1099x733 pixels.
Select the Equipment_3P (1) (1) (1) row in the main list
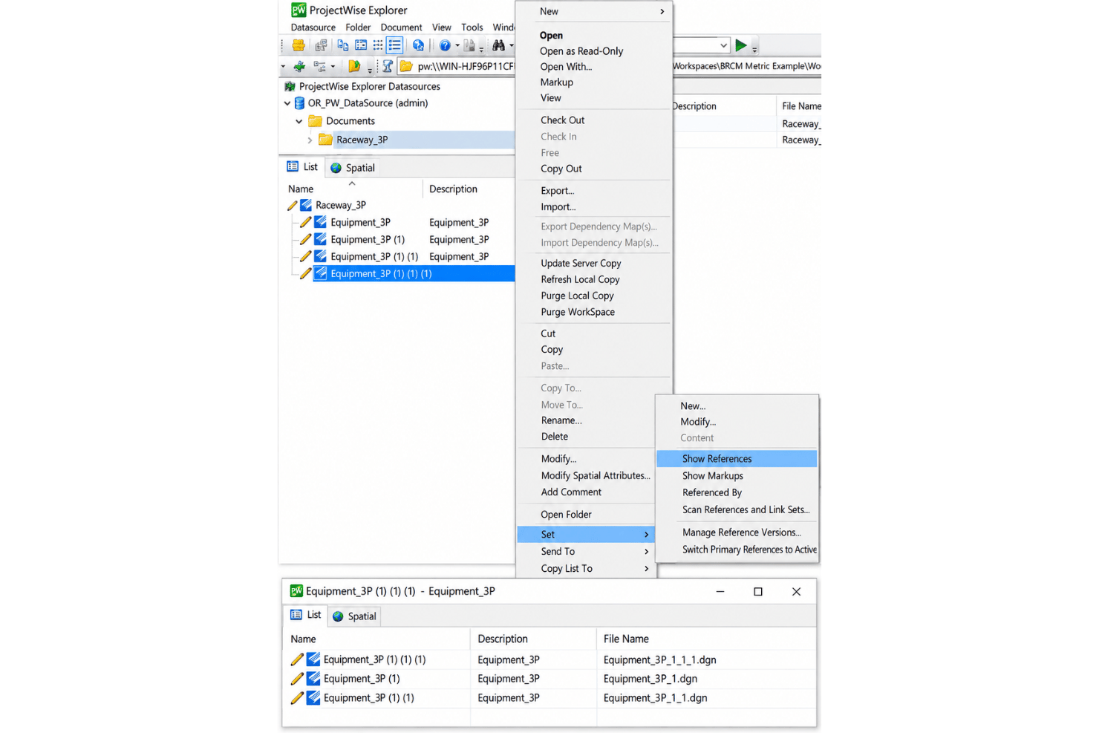pyautogui.click(x=414, y=273)
